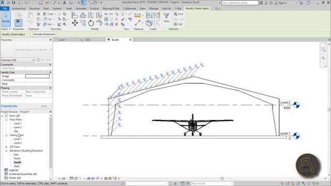Screen dimensions: 331x186
Task: Click the Edit Type button
Action: coord(43,60)
